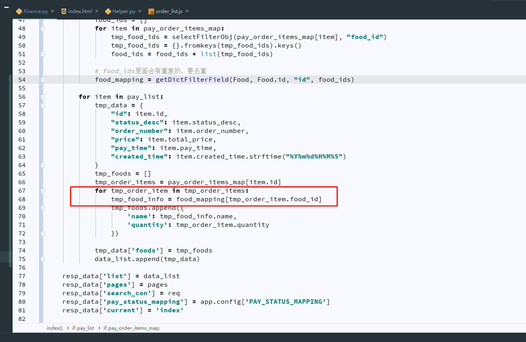This screenshot has height=342, width=526.
Task: Click item.order_number on line 61
Action: (x=211, y=131)
